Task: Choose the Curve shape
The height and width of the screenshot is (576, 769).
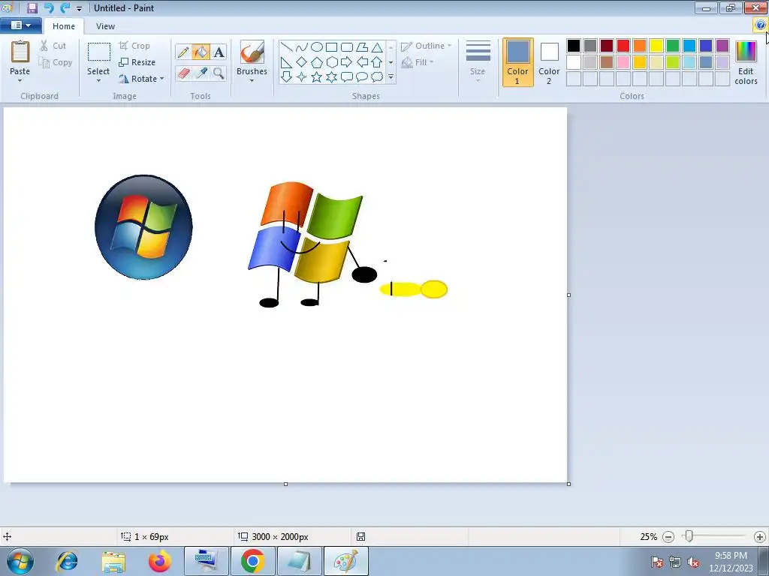Action: pos(302,47)
